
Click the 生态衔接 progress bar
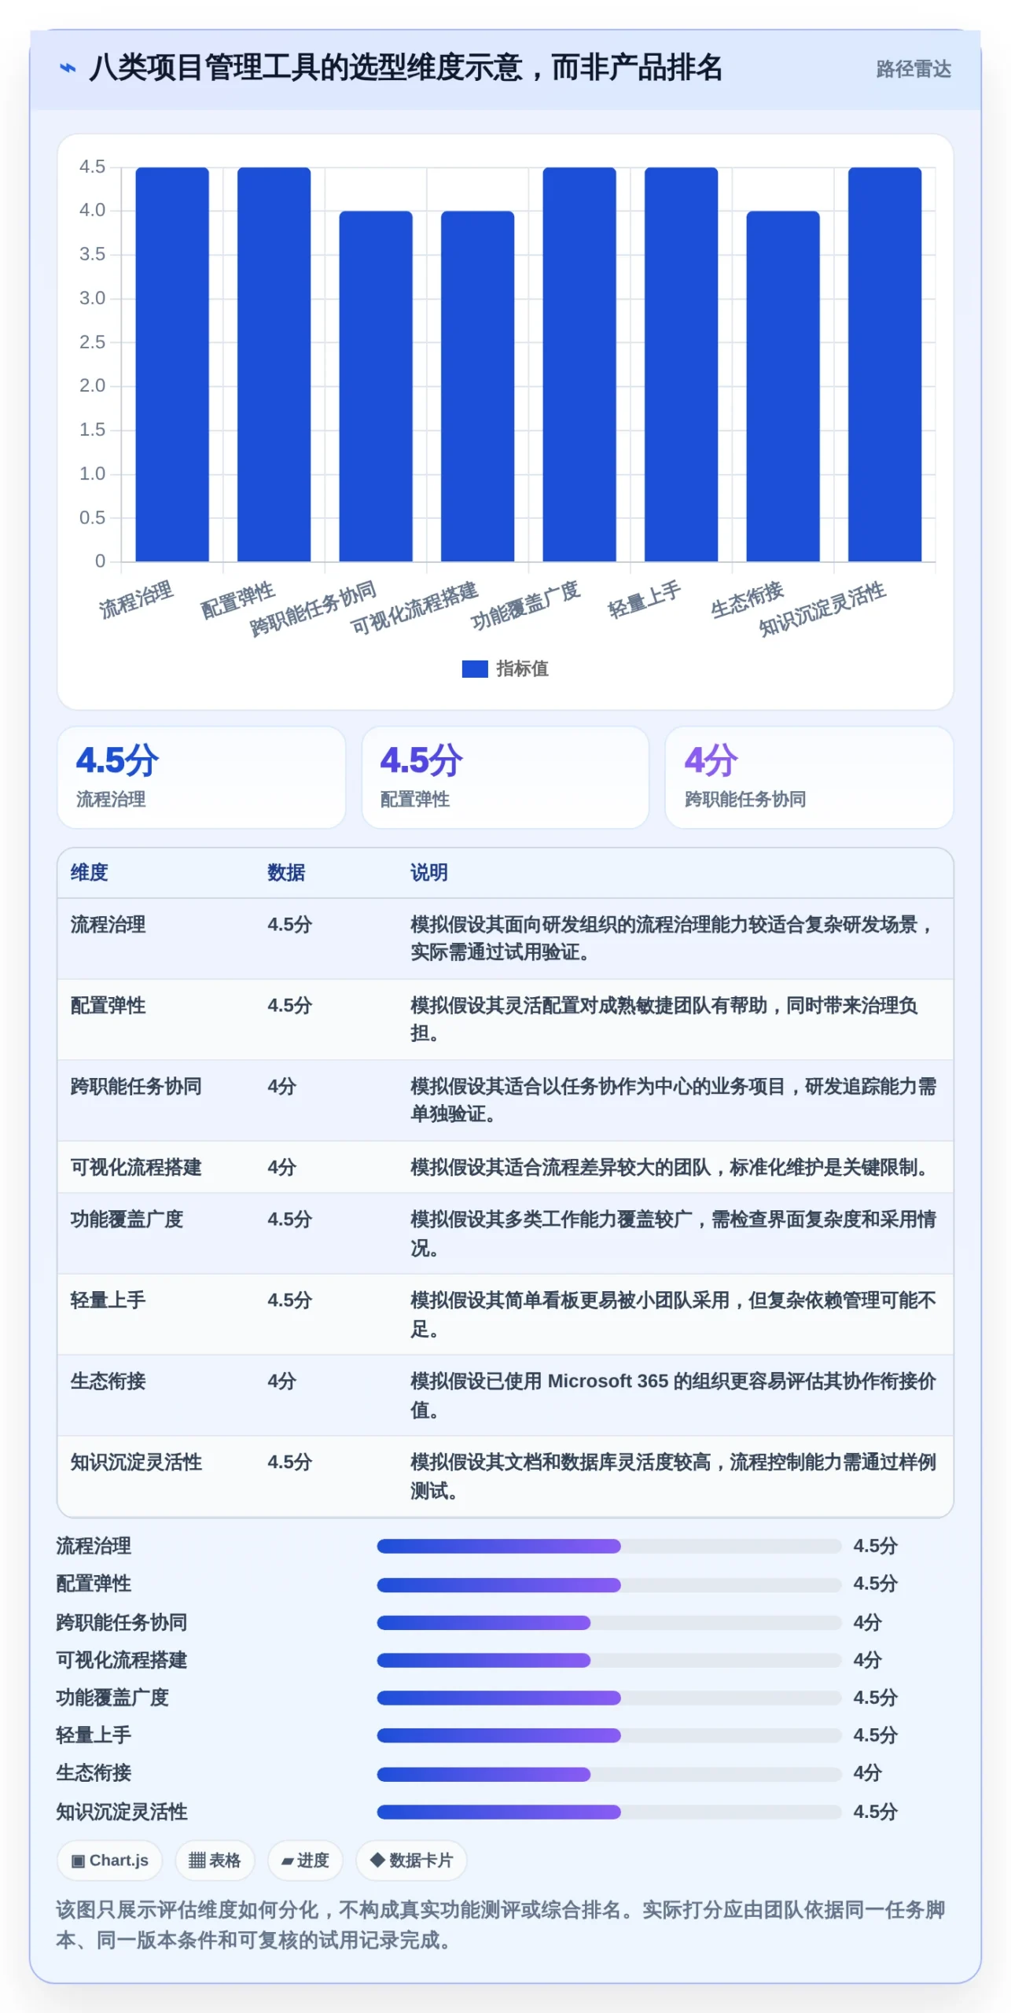[x=608, y=1774]
